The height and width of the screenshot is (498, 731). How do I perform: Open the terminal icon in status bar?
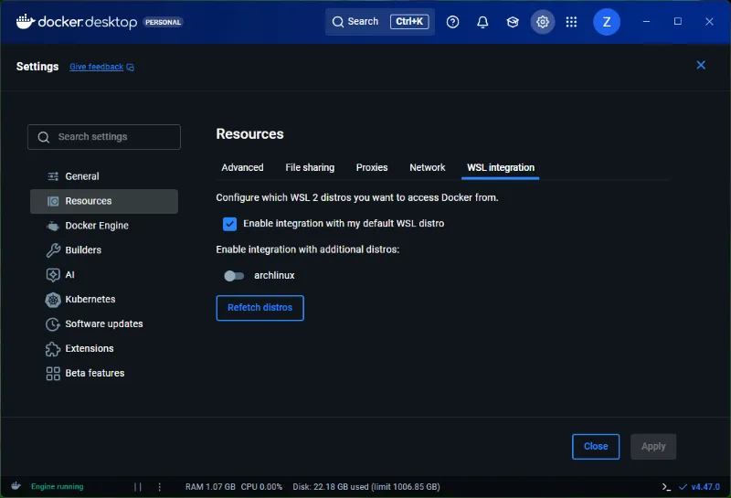[x=667, y=487]
